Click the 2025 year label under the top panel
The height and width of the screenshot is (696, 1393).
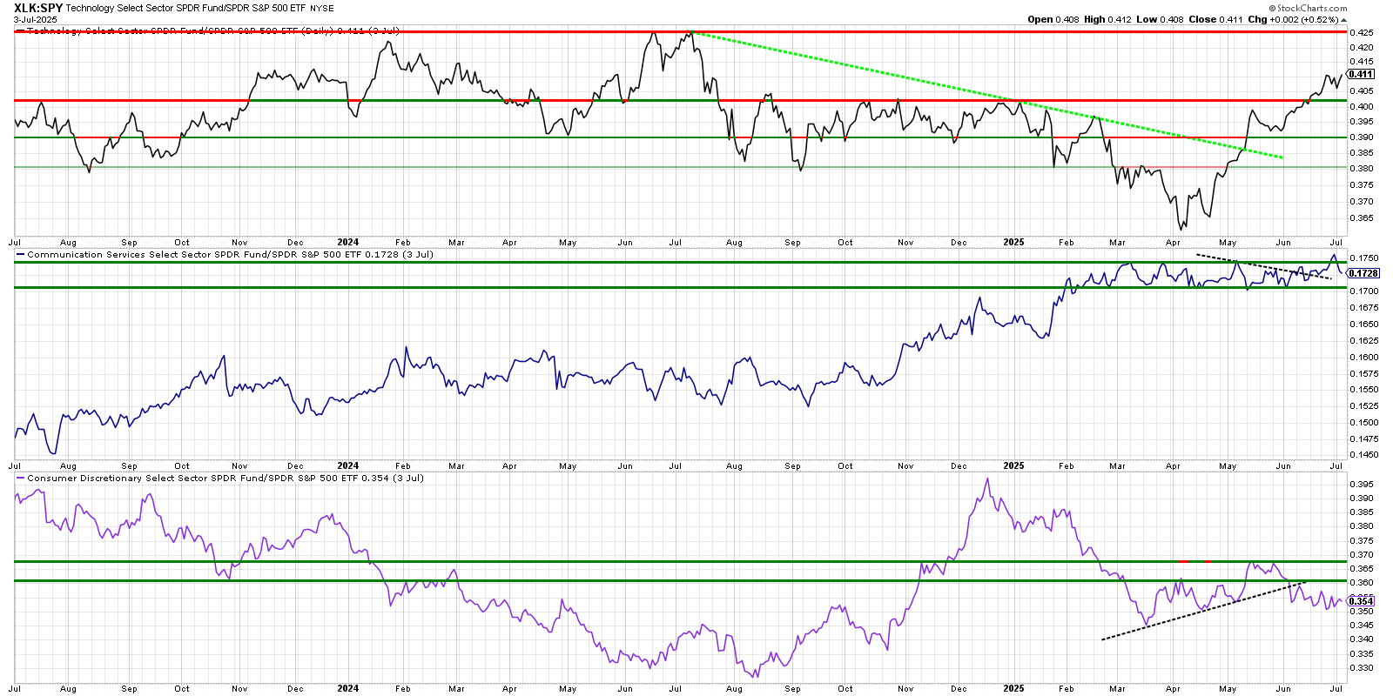[x=1014, y=243]
